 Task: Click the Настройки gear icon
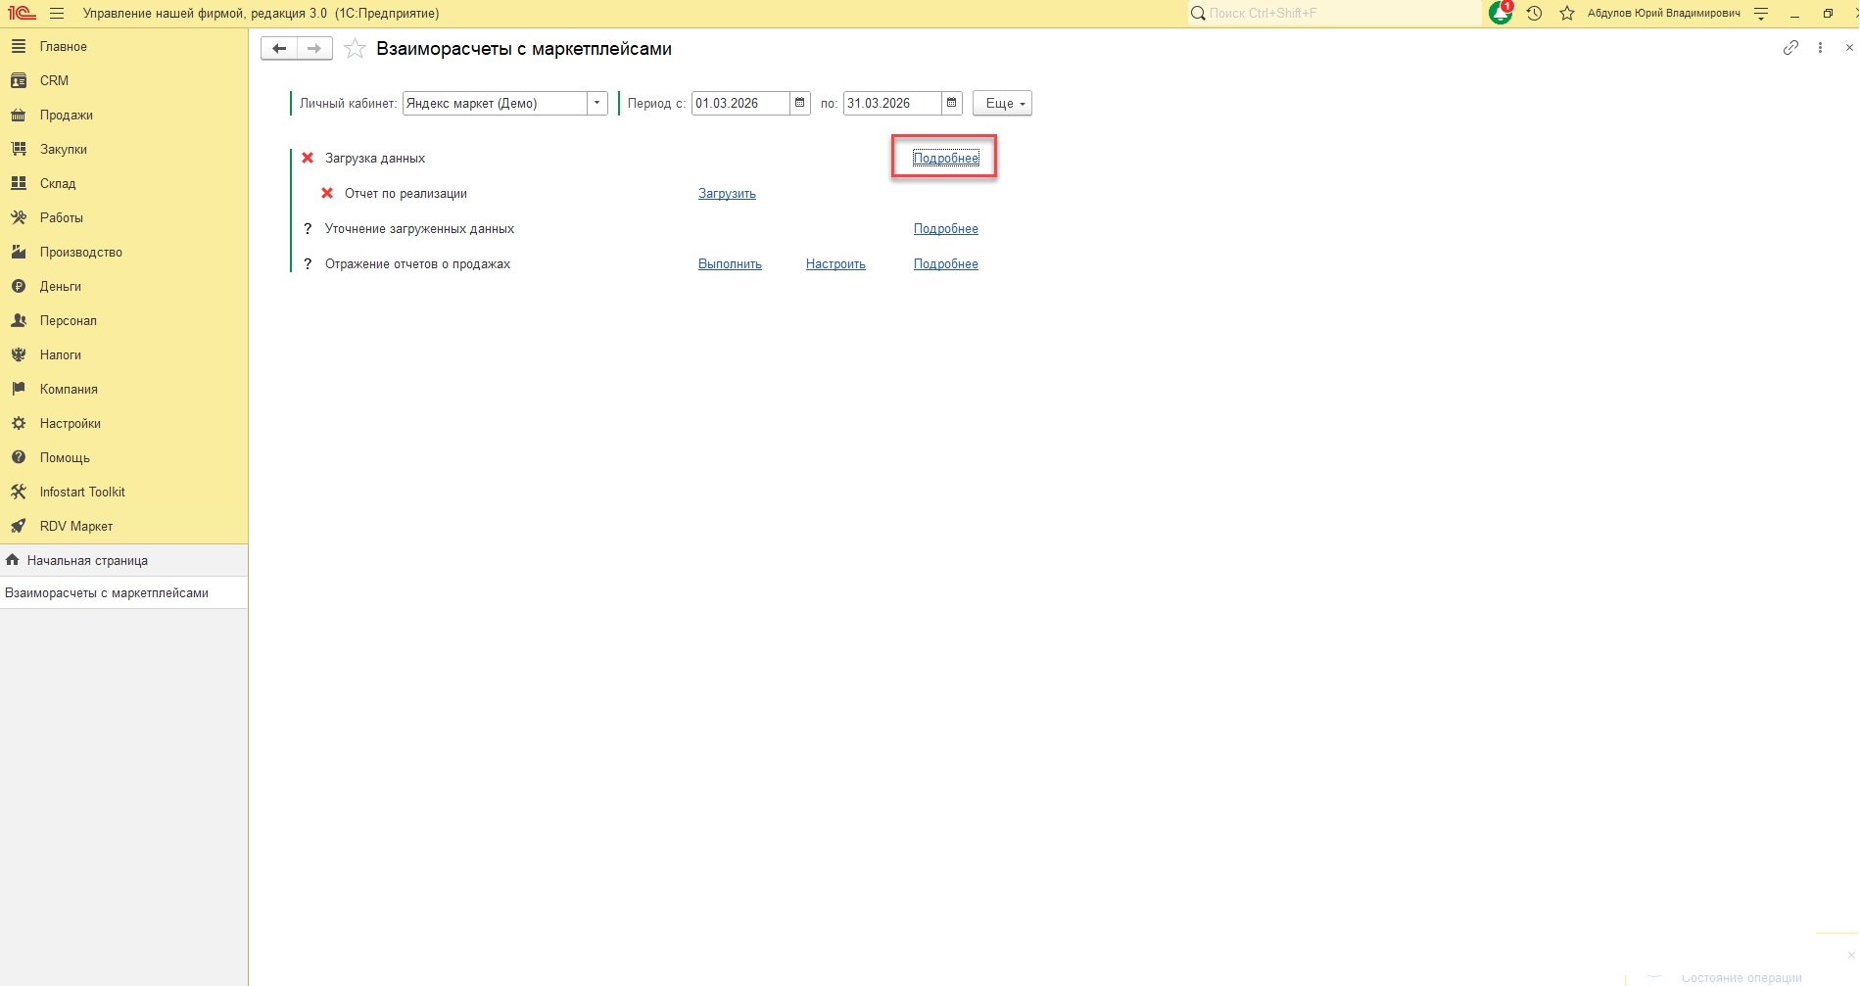(19, 423)
